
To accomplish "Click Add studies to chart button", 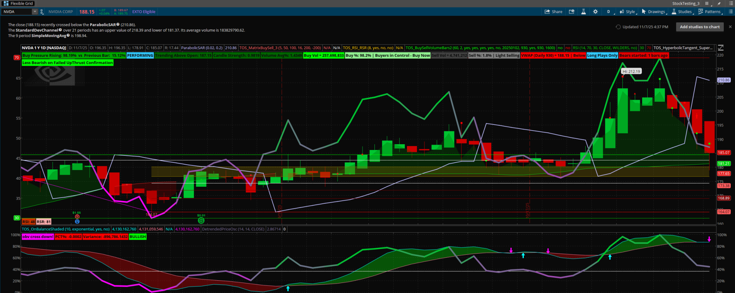I will point(699,27).
